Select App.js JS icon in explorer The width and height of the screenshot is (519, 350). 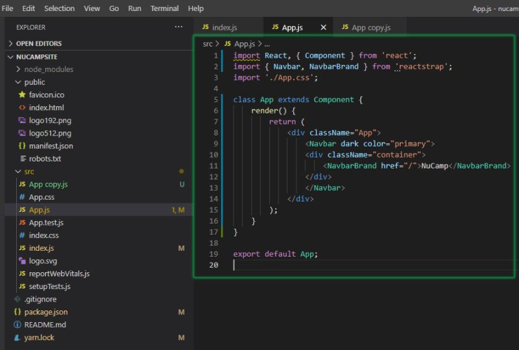click(x=22, y=210)
